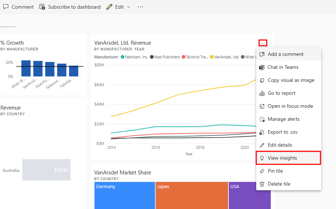Select Export to .csv text
The height and width of the screenshot is (209, 336).
click(x=283, y=132)
